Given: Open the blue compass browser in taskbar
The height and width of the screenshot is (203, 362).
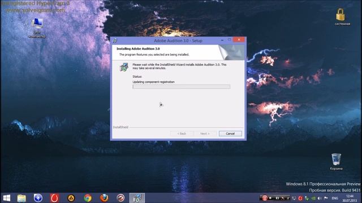Looking at the screenshot, I should [x=38, y=198].
